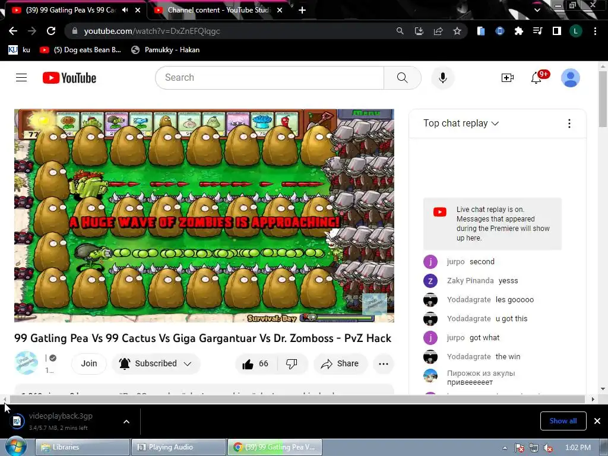Screen dimensions: 608x456
Task: Toggle the browser side panel icon
Action: click(x=557, y=31)
